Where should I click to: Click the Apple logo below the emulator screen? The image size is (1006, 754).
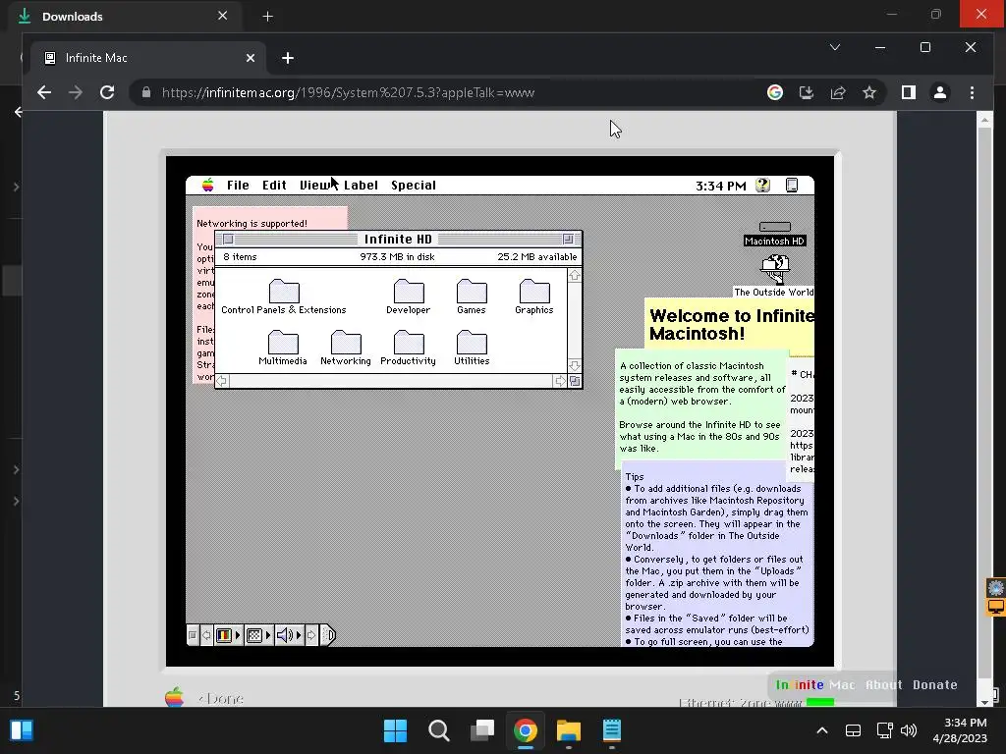click(174, 697)
